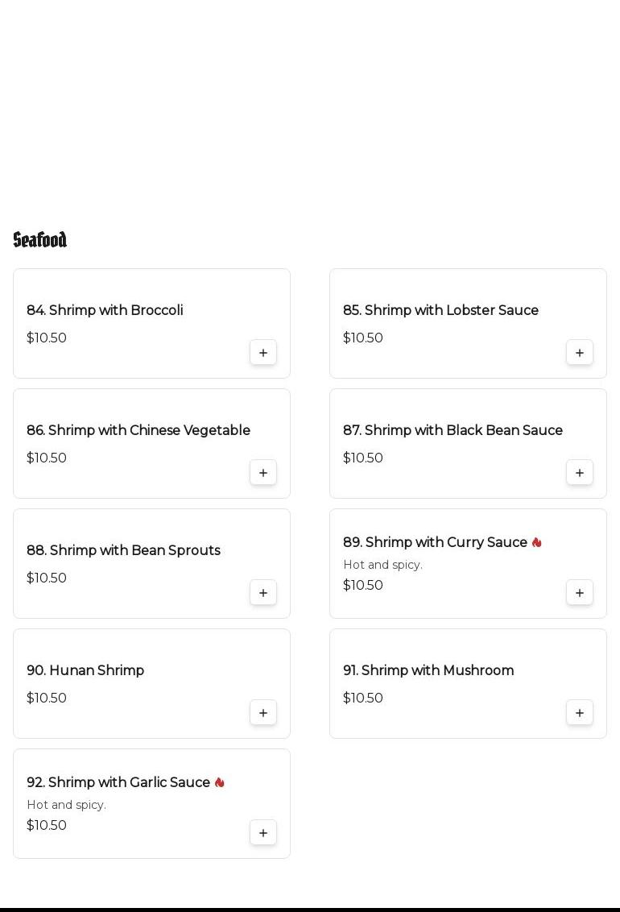This screenshot has height=912, width=620.
Task: Click plus on Shrimp with Bean Sprouts
Action: 263,593
